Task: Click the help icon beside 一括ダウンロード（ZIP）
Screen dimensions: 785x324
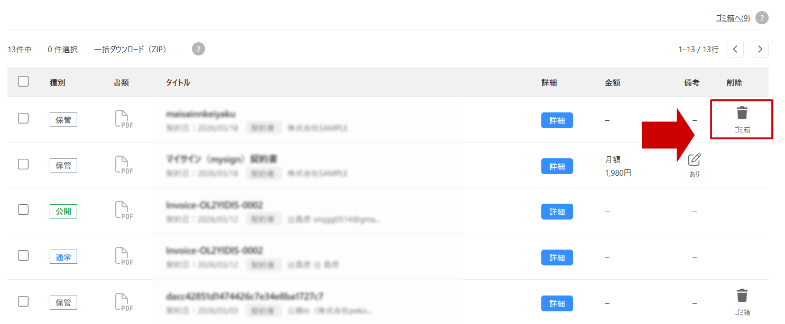Action: point(198,49)
